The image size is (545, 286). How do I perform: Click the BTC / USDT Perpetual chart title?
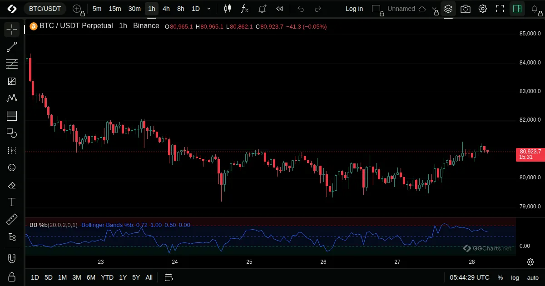tap(76, 26)
